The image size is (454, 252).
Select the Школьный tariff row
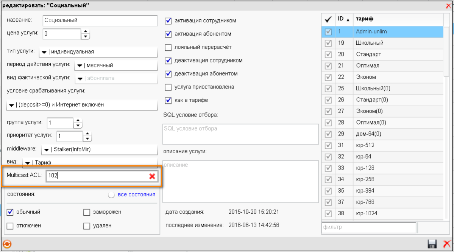[x=398, y=43]
